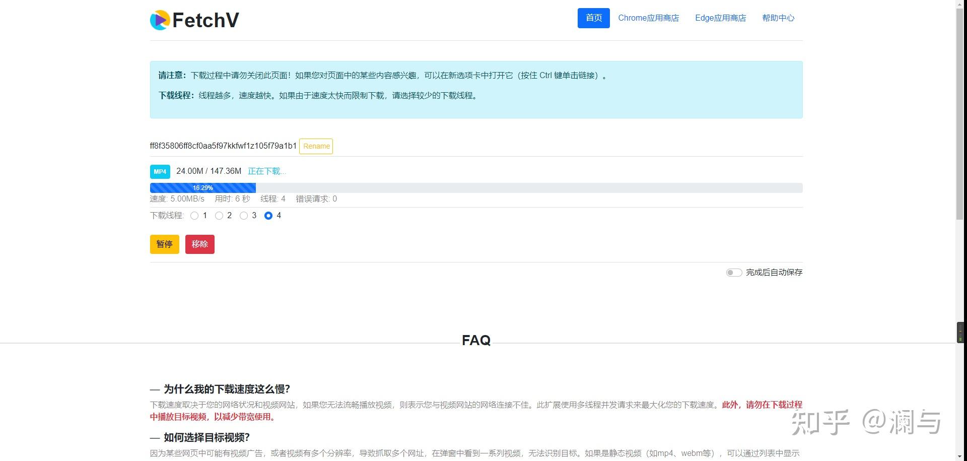Click the 错误请求: 0 text
Image resolution: width=967 pixels, height=461 pixels.
(x=316, y=199)
